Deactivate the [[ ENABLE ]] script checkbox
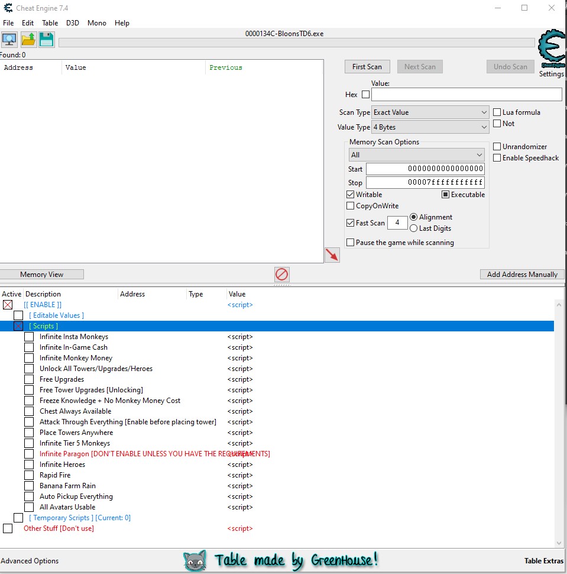Image resolution: width=567 pixels, height=574 pixels. [x=8, y=305]
